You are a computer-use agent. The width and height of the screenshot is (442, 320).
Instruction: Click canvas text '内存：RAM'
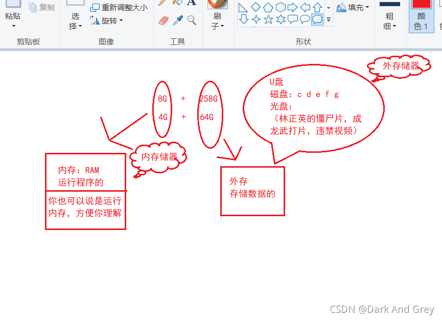click(x=79, y=170)
